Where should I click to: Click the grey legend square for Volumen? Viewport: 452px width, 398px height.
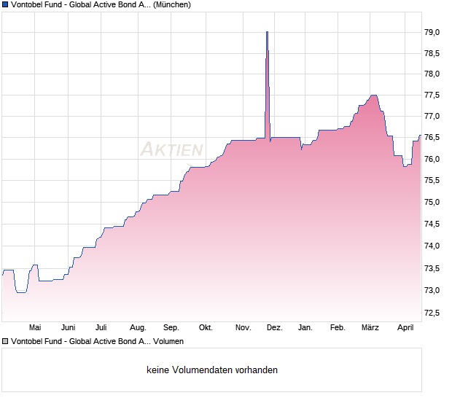[5, 341]
